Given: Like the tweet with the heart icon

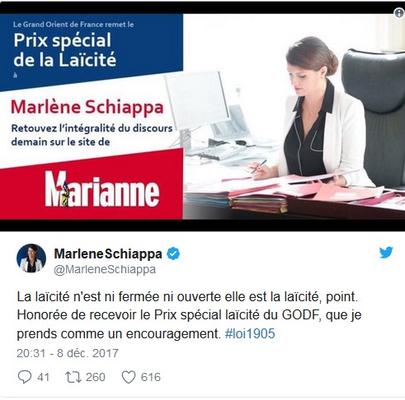Looking at the screenshot, I should pos(129,377).
